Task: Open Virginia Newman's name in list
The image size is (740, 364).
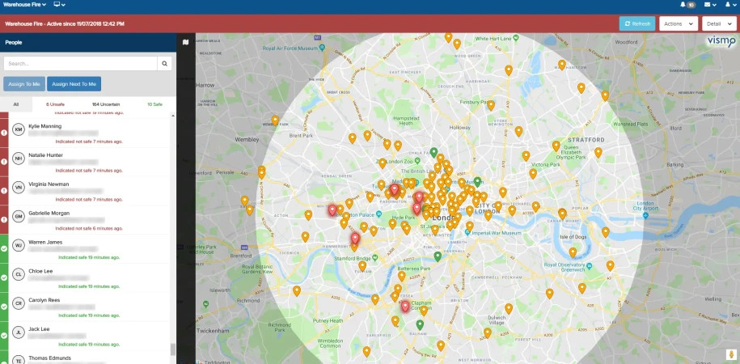Action: click(x=49, y=184)
